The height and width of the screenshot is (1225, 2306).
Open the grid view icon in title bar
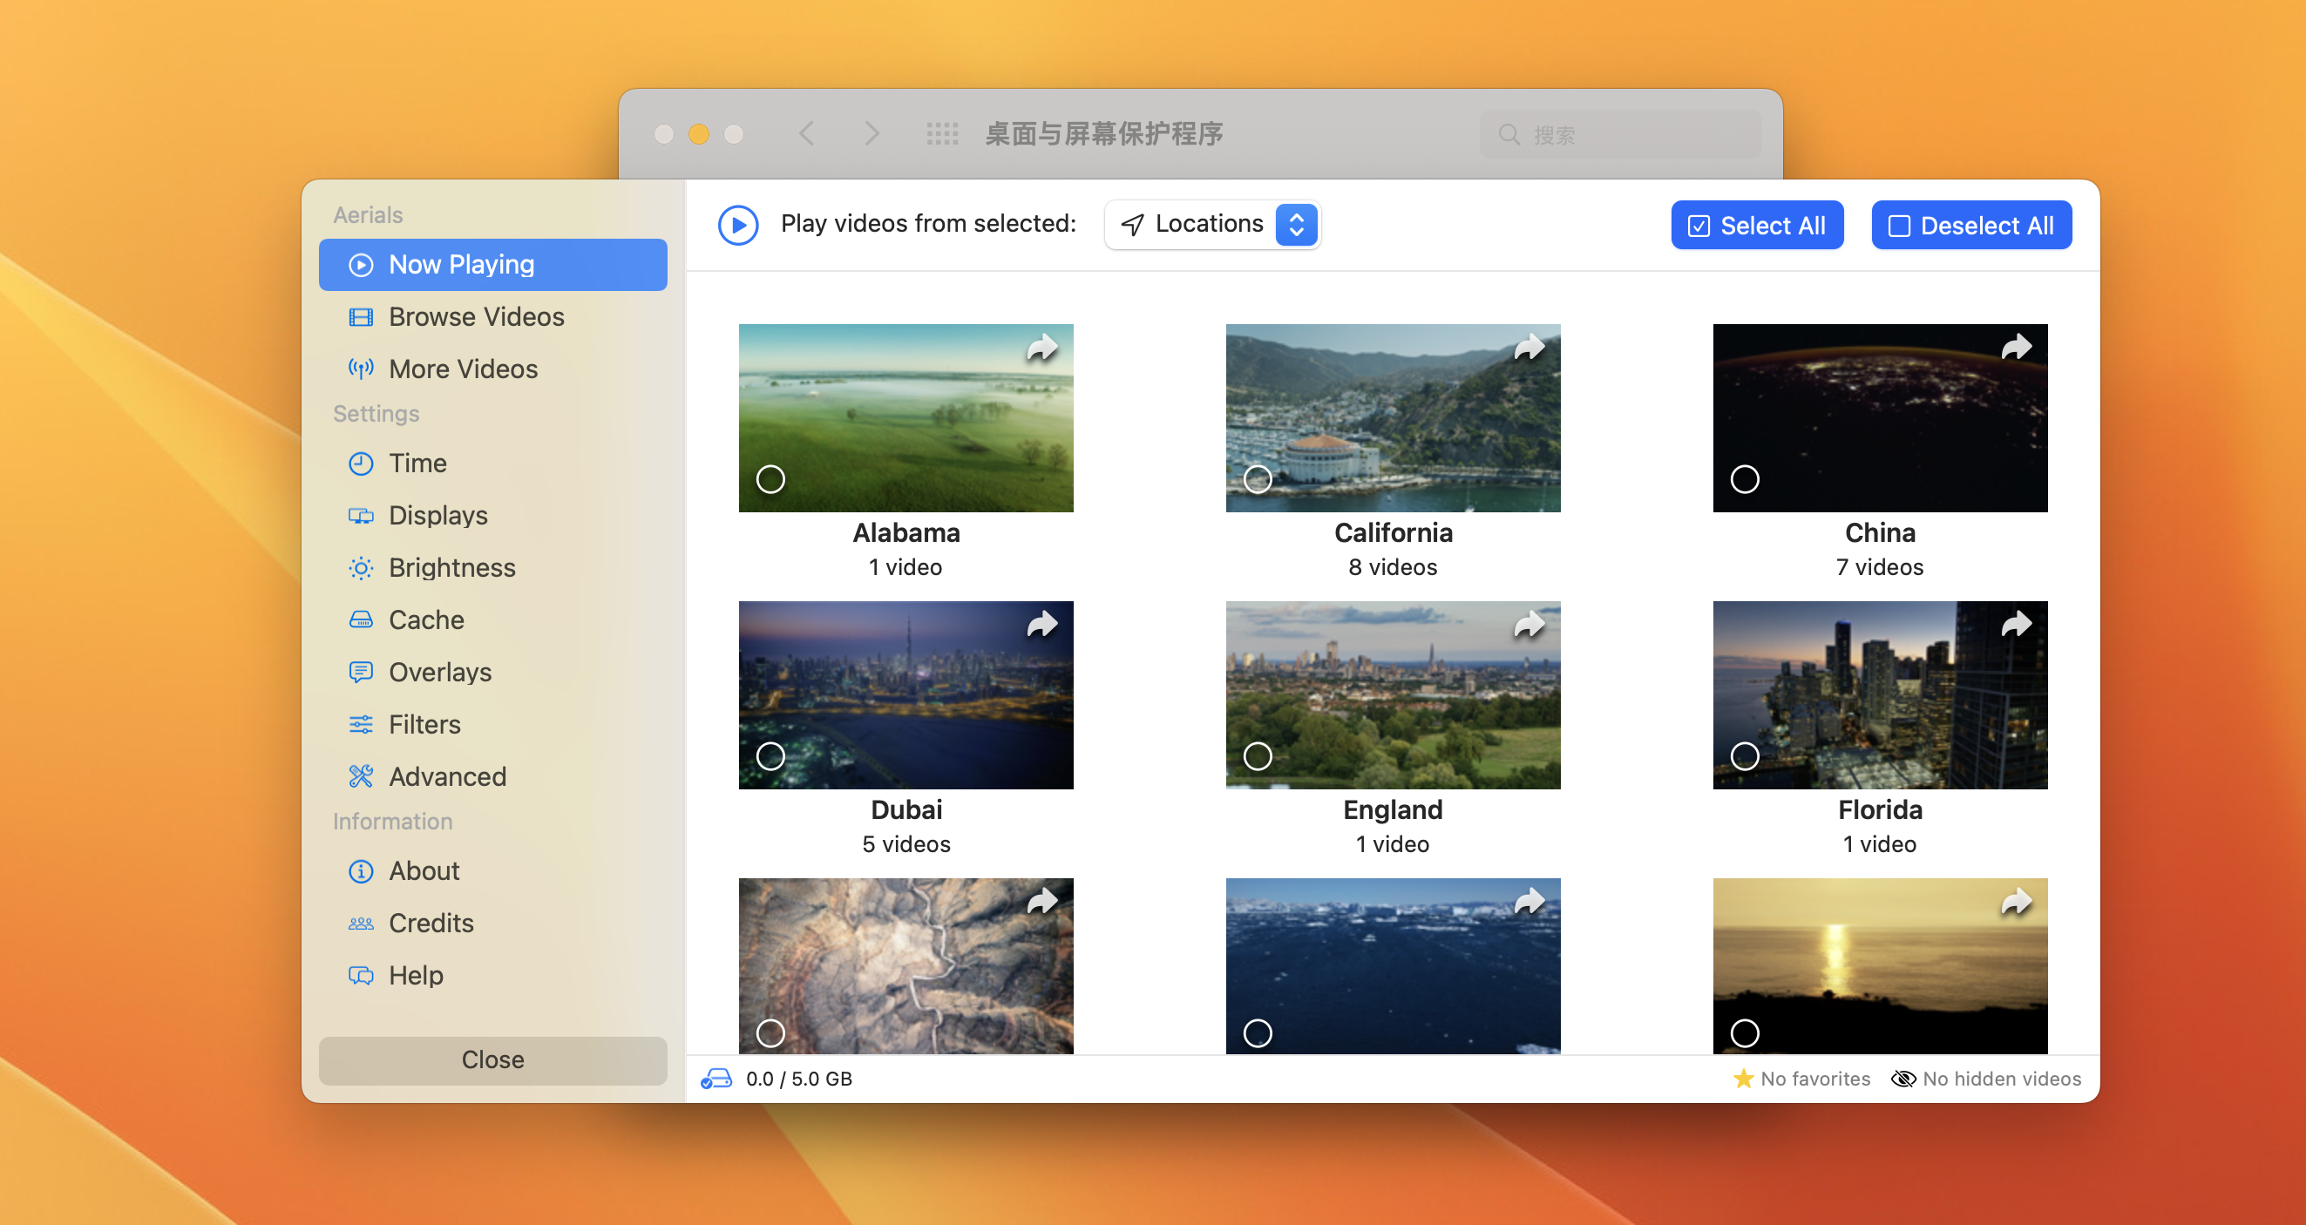pyautogui.click(x=942, y=134)
